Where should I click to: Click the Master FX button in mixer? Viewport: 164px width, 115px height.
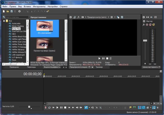(144, 25)
